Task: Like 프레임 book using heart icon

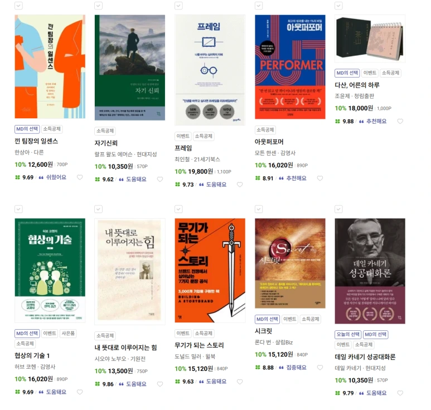Action: pyautogui.click(x=240, y=185)
